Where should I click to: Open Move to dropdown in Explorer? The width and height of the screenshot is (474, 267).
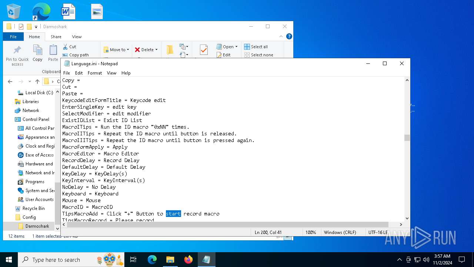116,50
